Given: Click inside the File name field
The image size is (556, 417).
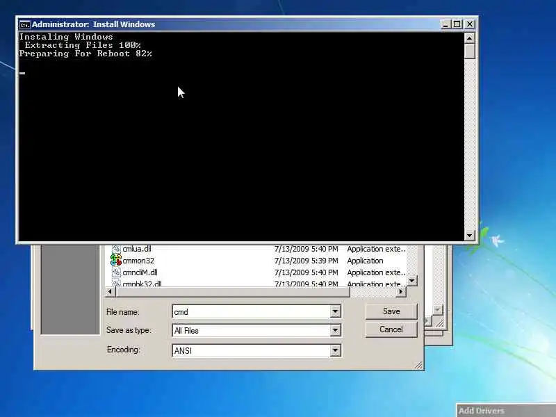Looking at the screenshot, I should [252, 311].
